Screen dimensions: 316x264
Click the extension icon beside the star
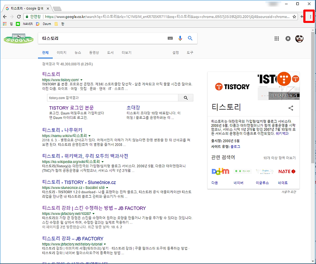302,17
